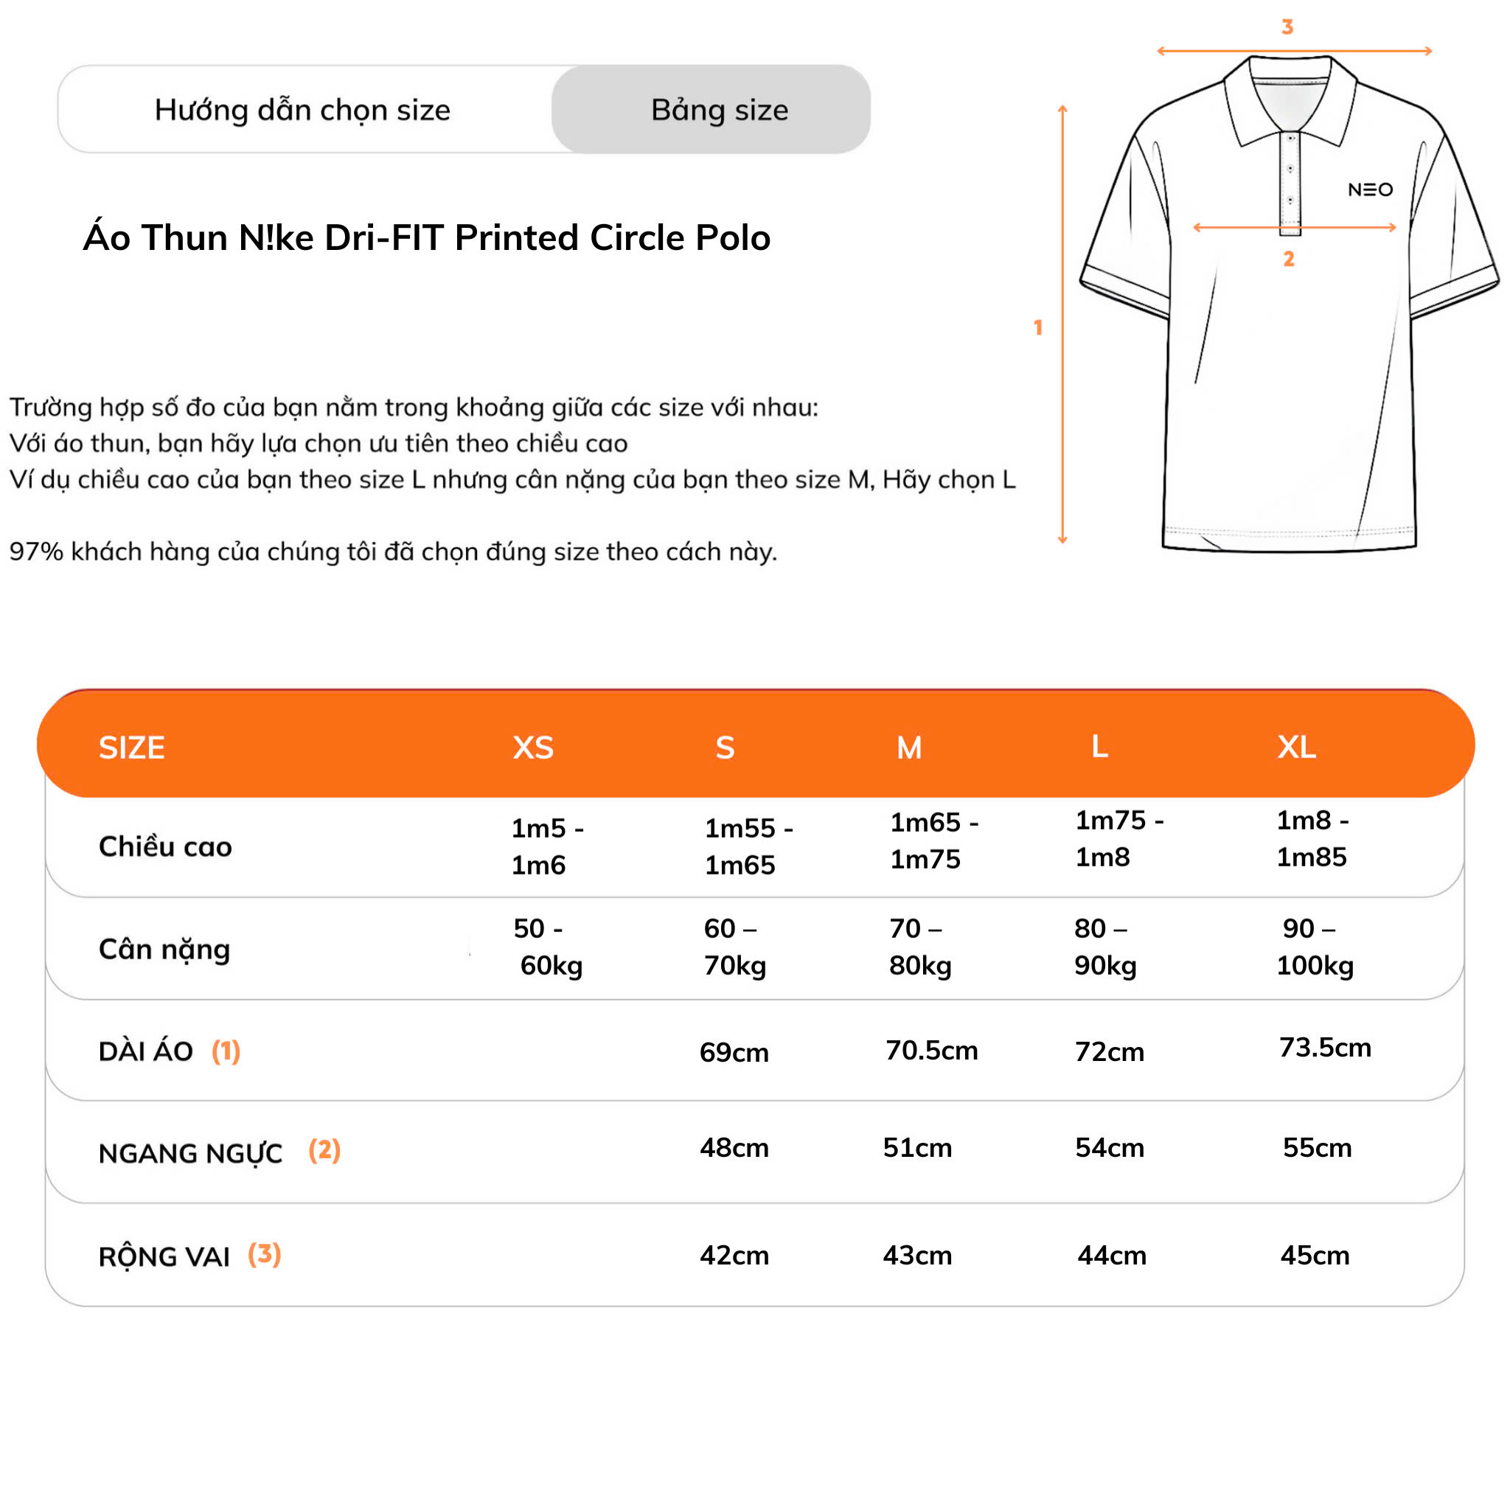The width and height of the screenshot is (1510, 1510).
Task: Click the (2) badge beside NGANG NGỰC
Action: (324, 1149)
